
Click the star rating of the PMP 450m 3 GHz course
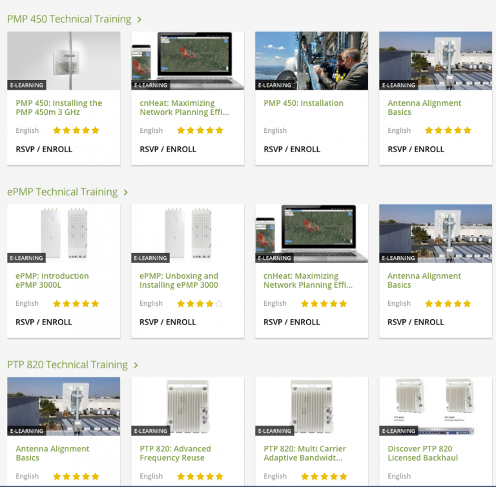(76, 130)
